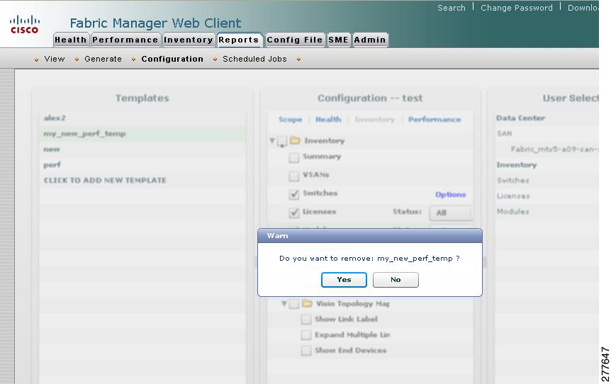The width and height of the screenshot is (611, 384).
Task: Toggle the Summary checkbox
Action: coord(294,157)
